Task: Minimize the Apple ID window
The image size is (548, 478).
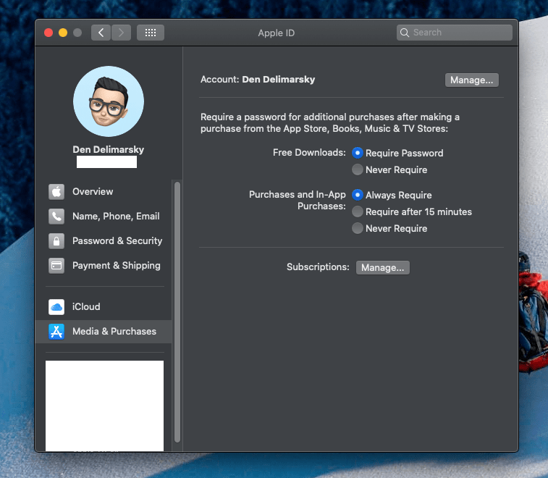Action: (x=63, y=33)
